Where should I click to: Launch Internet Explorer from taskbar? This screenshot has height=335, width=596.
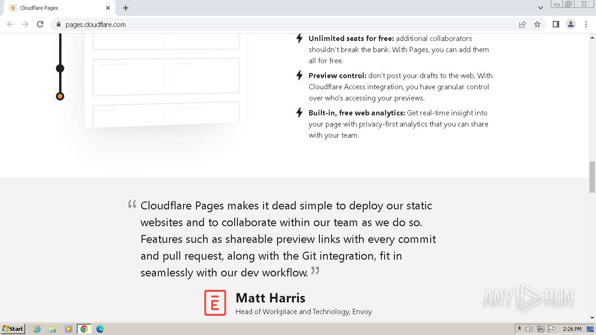37,329
